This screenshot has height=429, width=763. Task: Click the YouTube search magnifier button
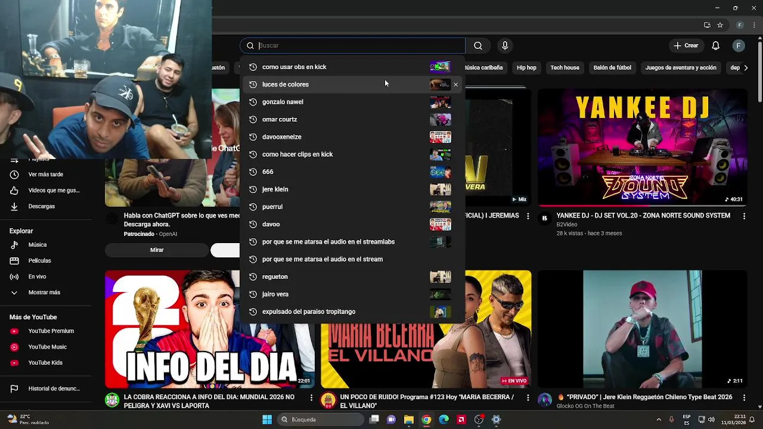[x=478, y=46]
